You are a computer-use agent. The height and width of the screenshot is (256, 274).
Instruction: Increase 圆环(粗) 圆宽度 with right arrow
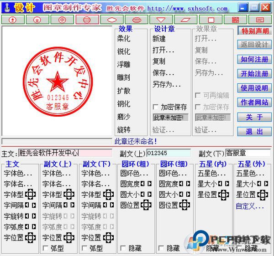point(150,184)
